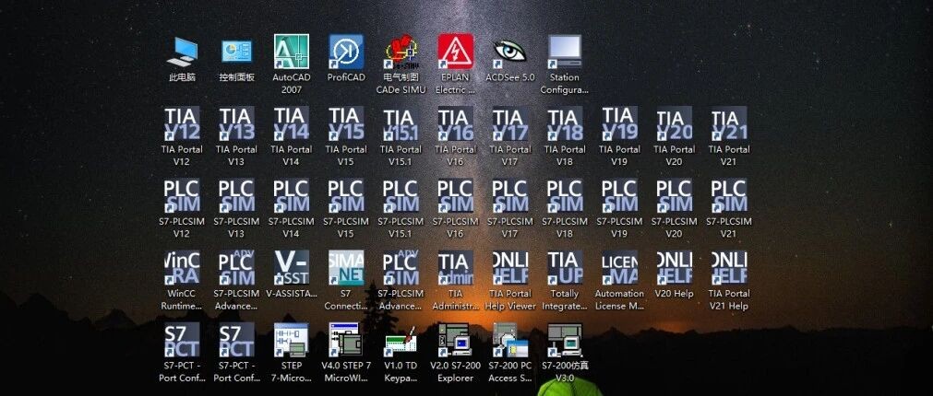This screenshot has width=933, height=396.
Task: Open S7-PLCSIM V13 simulator icon
Action: coord(236,196)
